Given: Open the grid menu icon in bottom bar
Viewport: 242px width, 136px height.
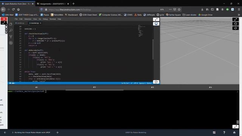Looking at the screenshot, I should click(x=214, y=133).
